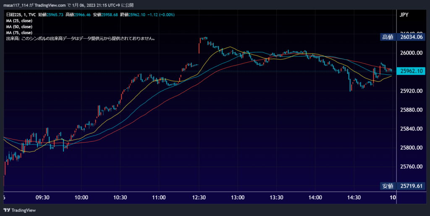Click the 25719.61 low price label
The width and height of the screenshot is (430, 216).
411,186
